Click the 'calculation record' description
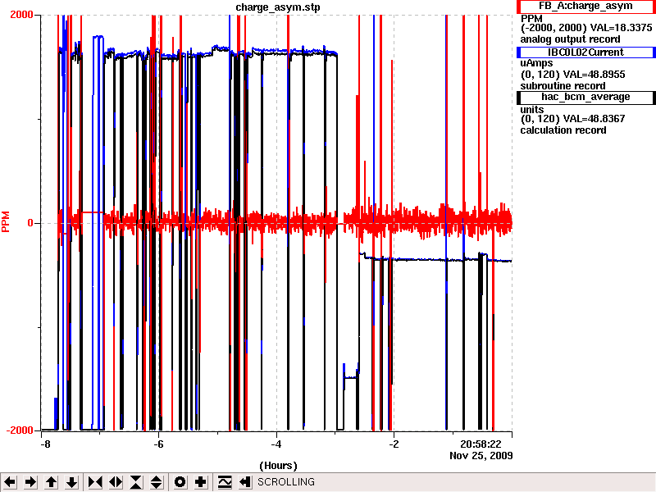 (563, 130)
